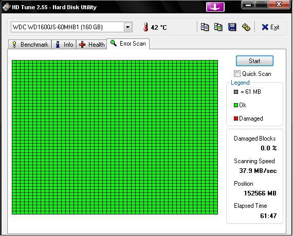Enable the Quick Scan checkbox
Screen dimensions: 293x236
click(237, 73)
